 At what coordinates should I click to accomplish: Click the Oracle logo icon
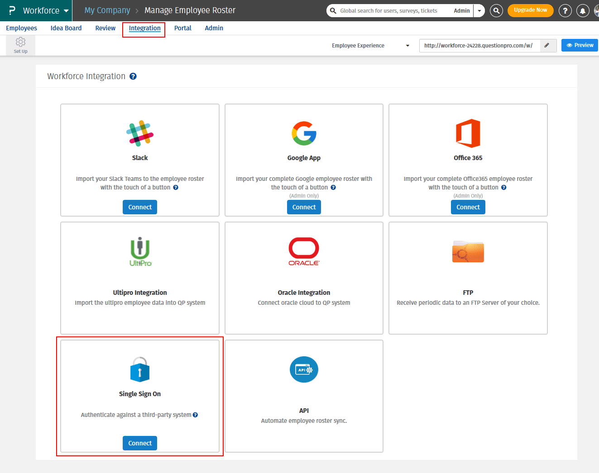[304, 251]
